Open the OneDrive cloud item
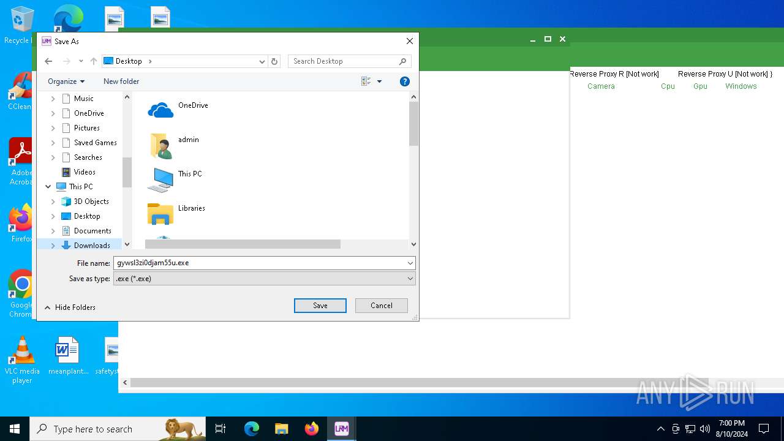 click(x=178, y=109)
